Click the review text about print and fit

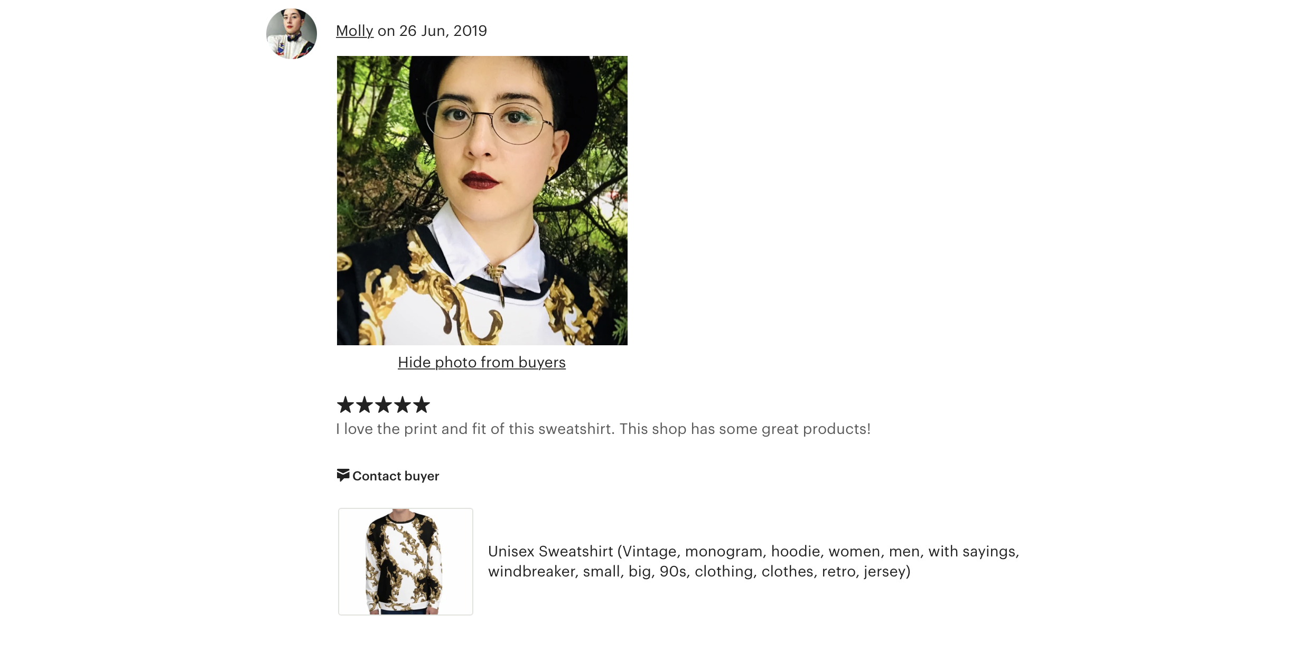(x=603, y=429)
